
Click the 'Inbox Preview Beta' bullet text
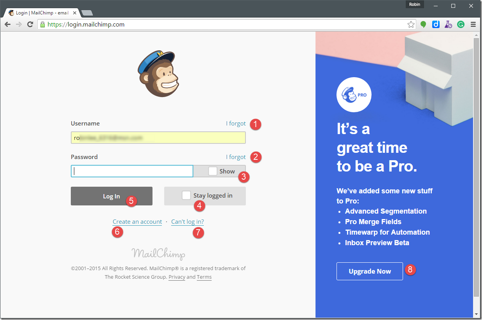point(377,243)
